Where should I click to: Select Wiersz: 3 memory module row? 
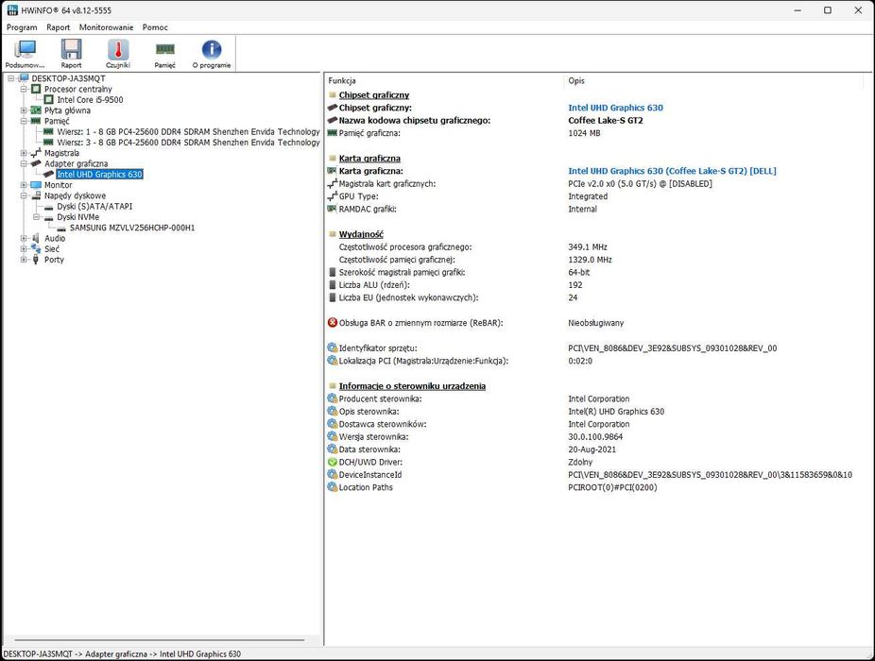click(x=189, y=143)
